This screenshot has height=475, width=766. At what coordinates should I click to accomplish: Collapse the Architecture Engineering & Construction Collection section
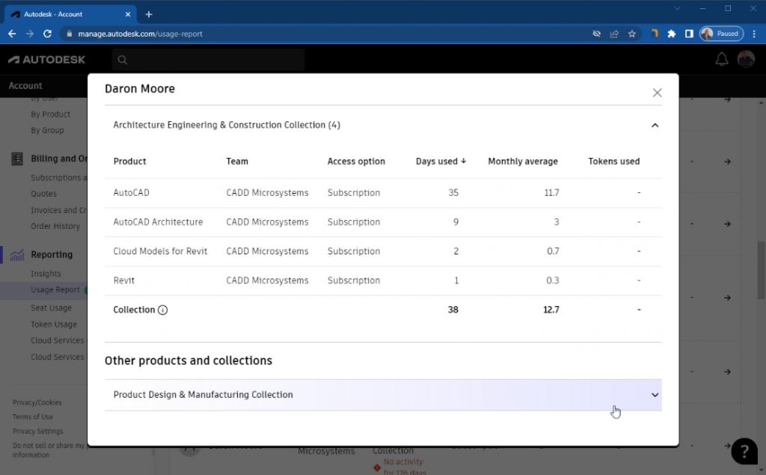pyautogui.click(x=655, y=126)
